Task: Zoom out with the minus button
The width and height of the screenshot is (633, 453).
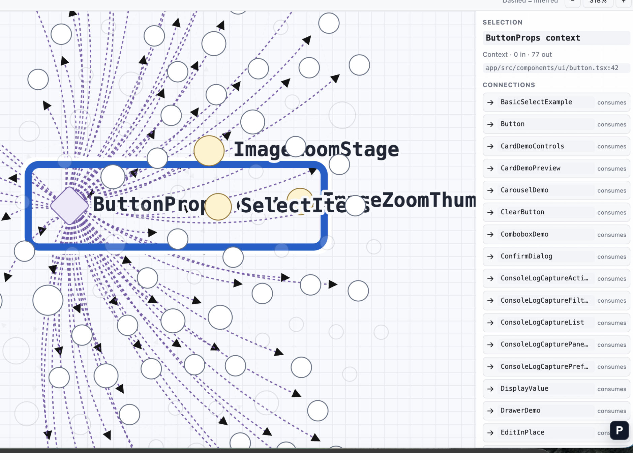Action: (572, 2)
